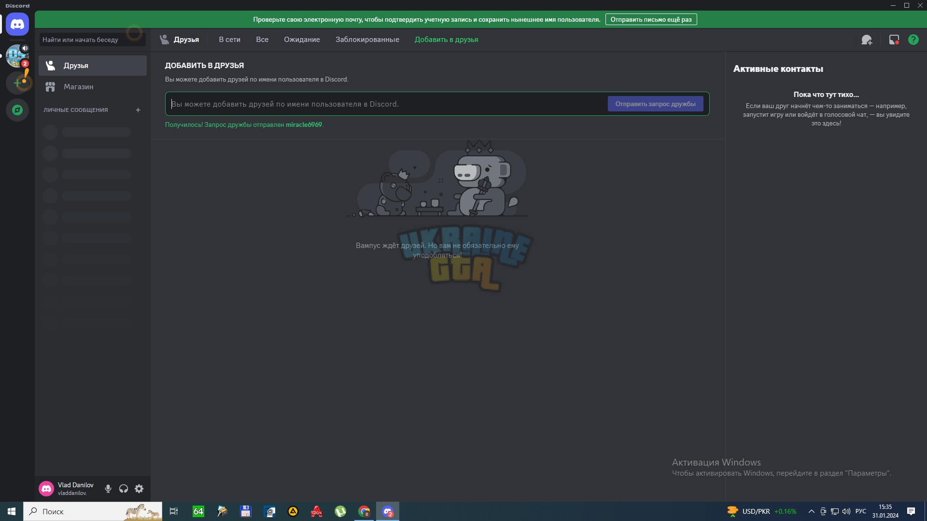The height and width of the screenshot is (521, 927).
Task: Switch to the Заблокированные tab
Action: point(367,40)
